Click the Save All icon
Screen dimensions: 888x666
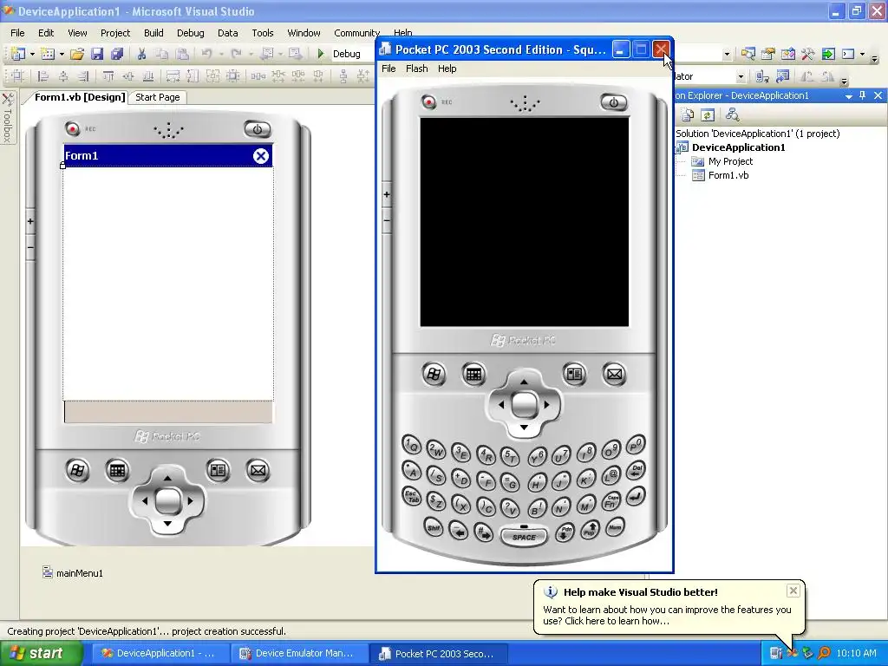pyautogui.click(x=117, y=54)
